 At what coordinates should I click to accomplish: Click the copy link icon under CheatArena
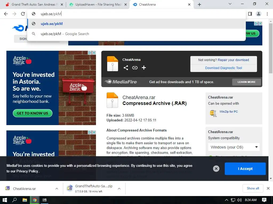(x=135, y=68)
